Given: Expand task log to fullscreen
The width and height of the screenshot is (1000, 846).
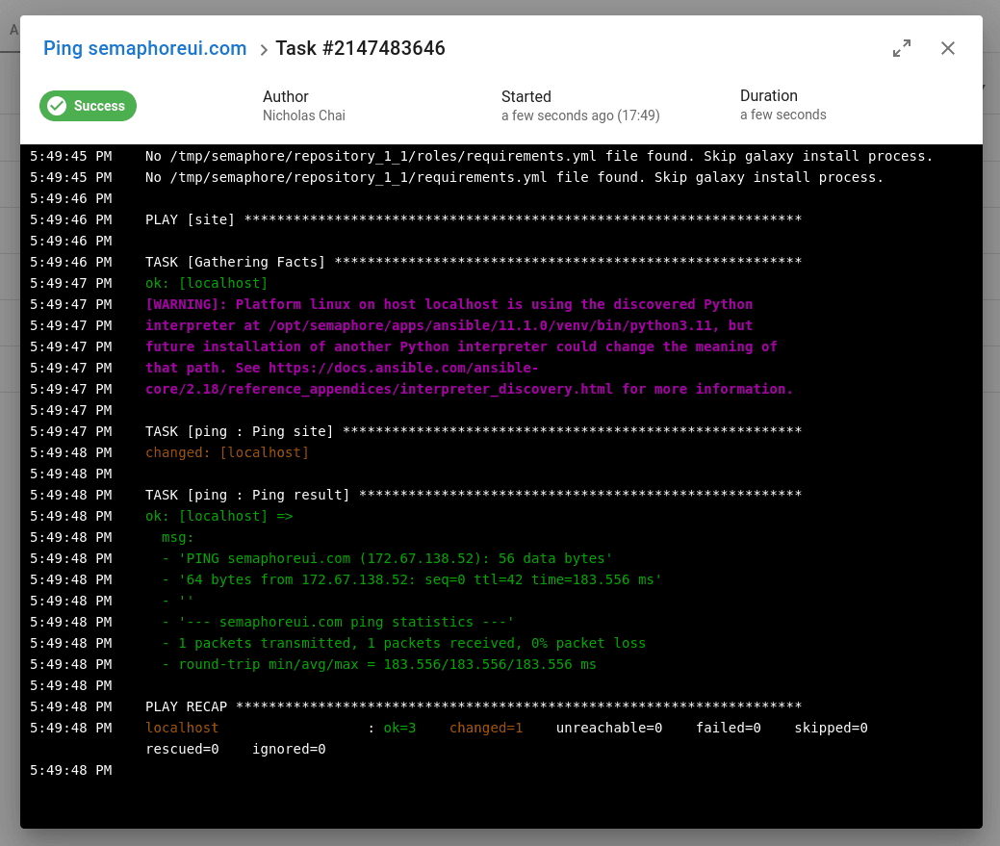Looking at the screenshot, I should (901, 48).
